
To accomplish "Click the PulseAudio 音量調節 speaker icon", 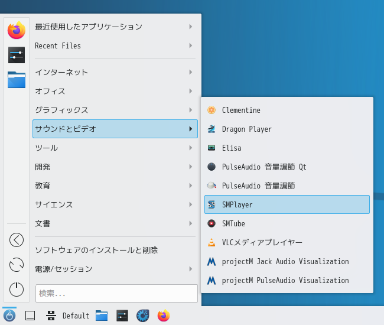I will coord(211,186).
